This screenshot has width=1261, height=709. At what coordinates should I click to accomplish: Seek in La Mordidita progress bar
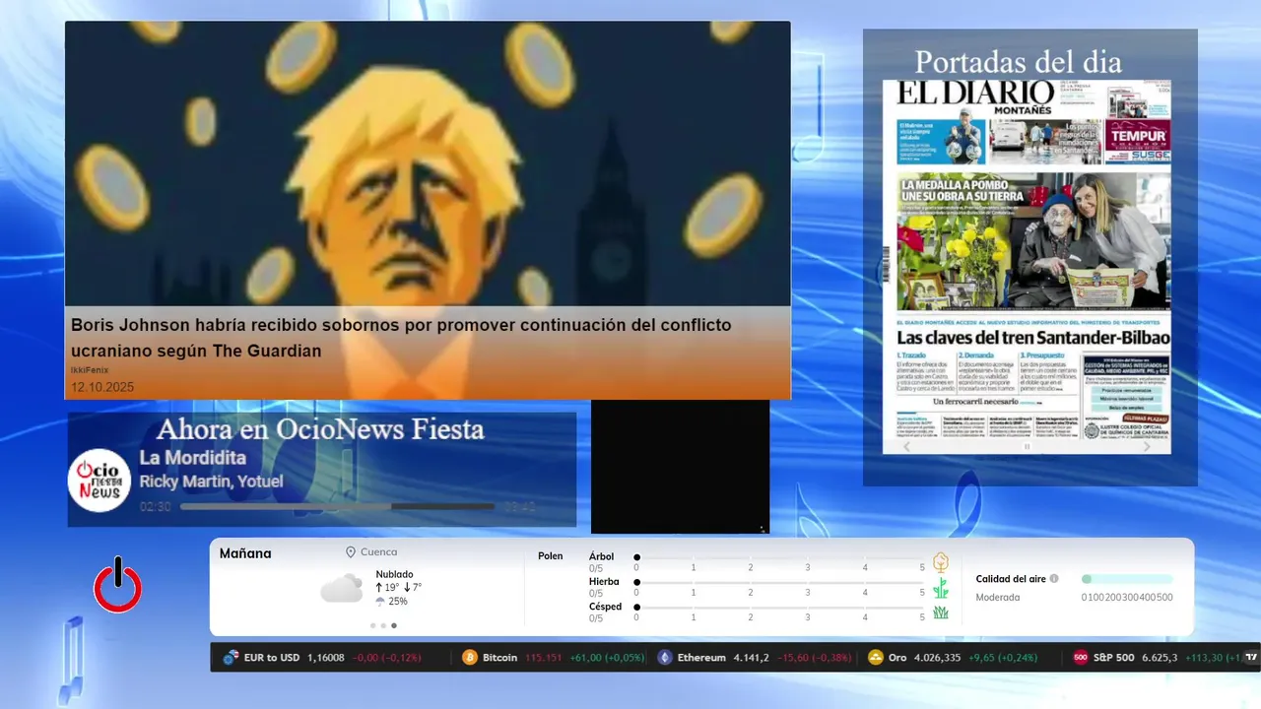(337, 507)
